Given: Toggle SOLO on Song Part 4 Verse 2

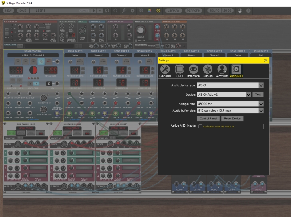Looking at the screenshot, I should click(x=150, y=61).
